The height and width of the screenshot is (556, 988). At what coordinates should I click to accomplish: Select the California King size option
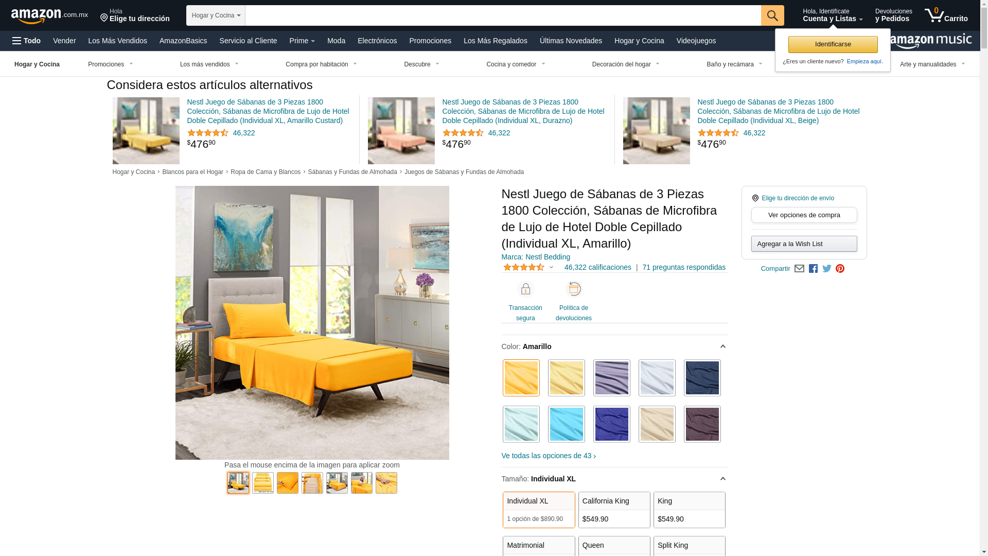click(x=614, y=510)
